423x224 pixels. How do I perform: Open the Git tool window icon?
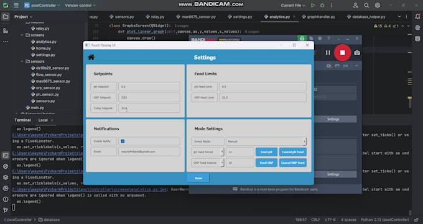[x=6, y=210]
